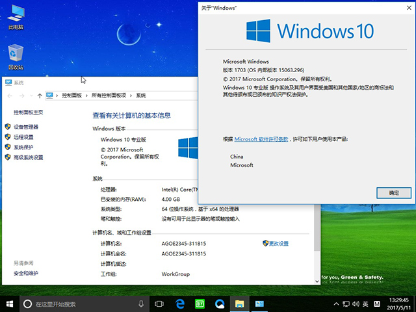
Task: Click the forward arrow in System window
Action: (x=22, y=96)
